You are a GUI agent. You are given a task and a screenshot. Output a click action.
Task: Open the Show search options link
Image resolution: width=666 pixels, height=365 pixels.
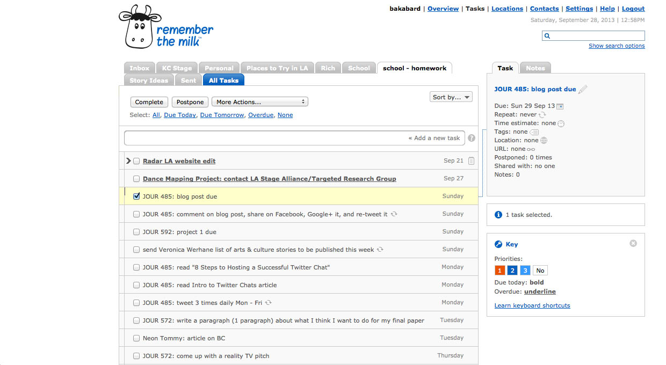point(617,46)
